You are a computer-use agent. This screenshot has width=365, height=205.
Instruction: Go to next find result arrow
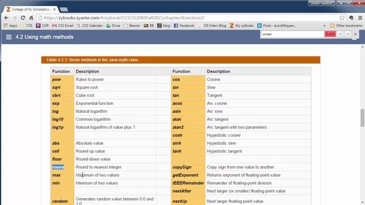(x=348, y=34)
